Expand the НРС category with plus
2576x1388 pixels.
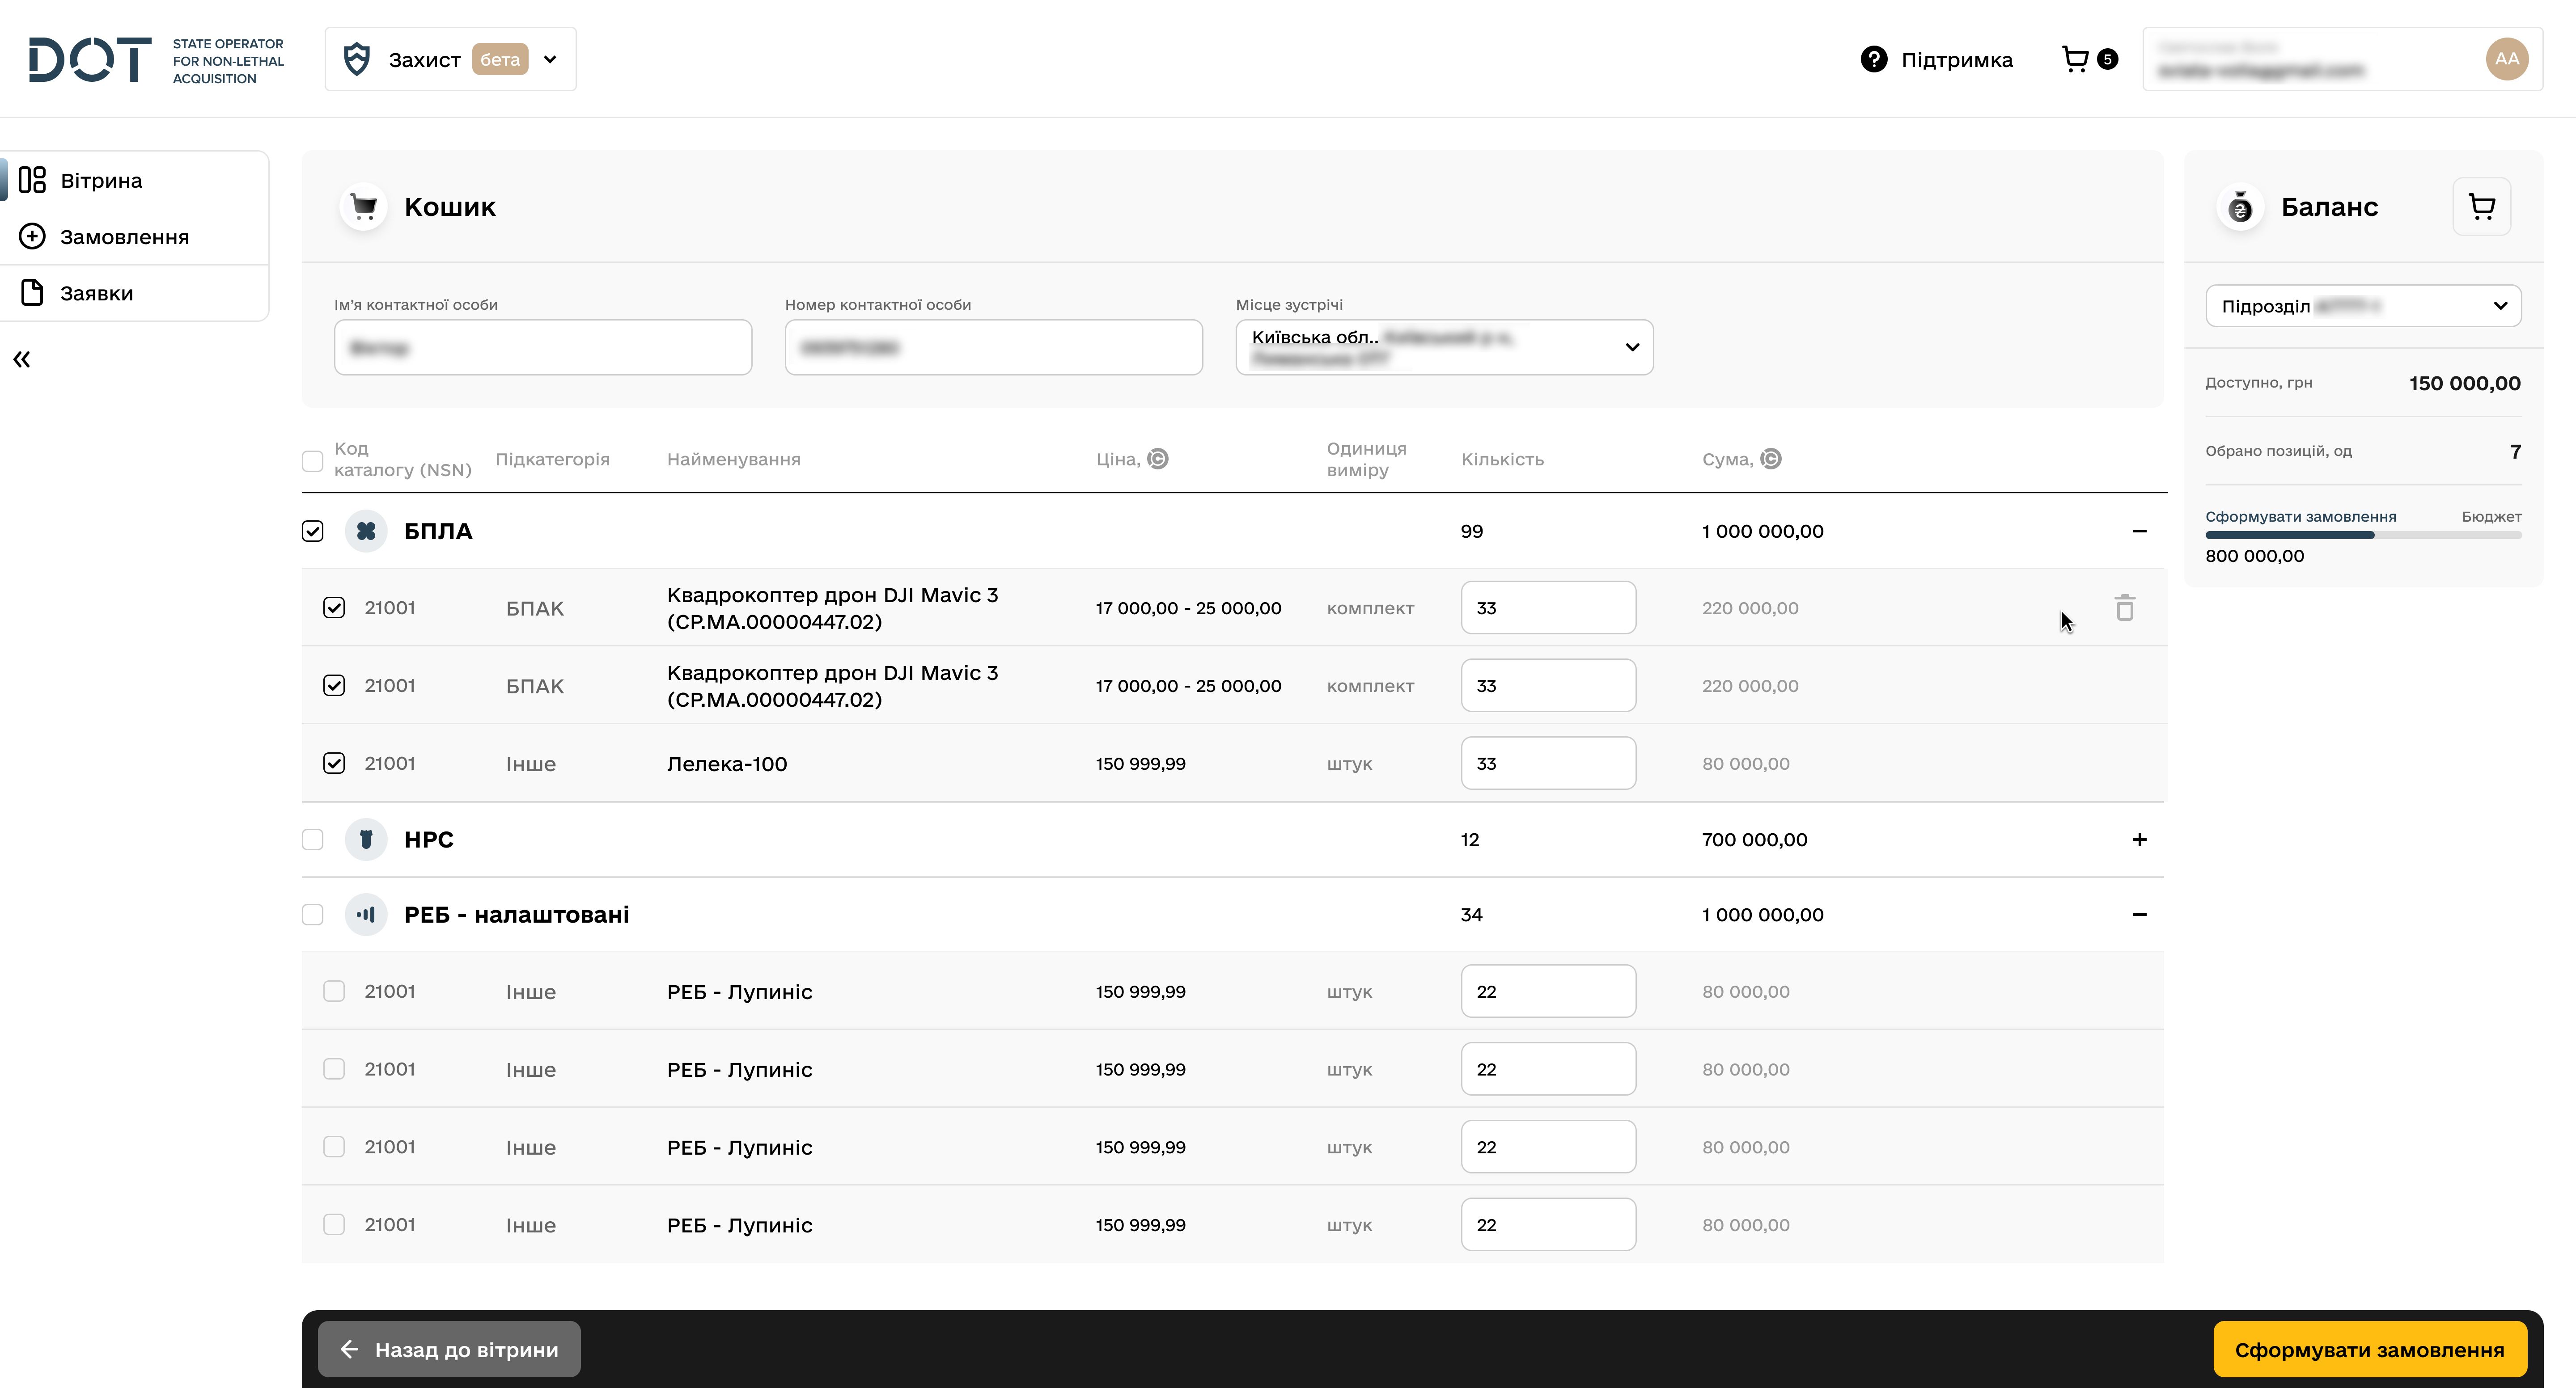(x=2139, y=840)
